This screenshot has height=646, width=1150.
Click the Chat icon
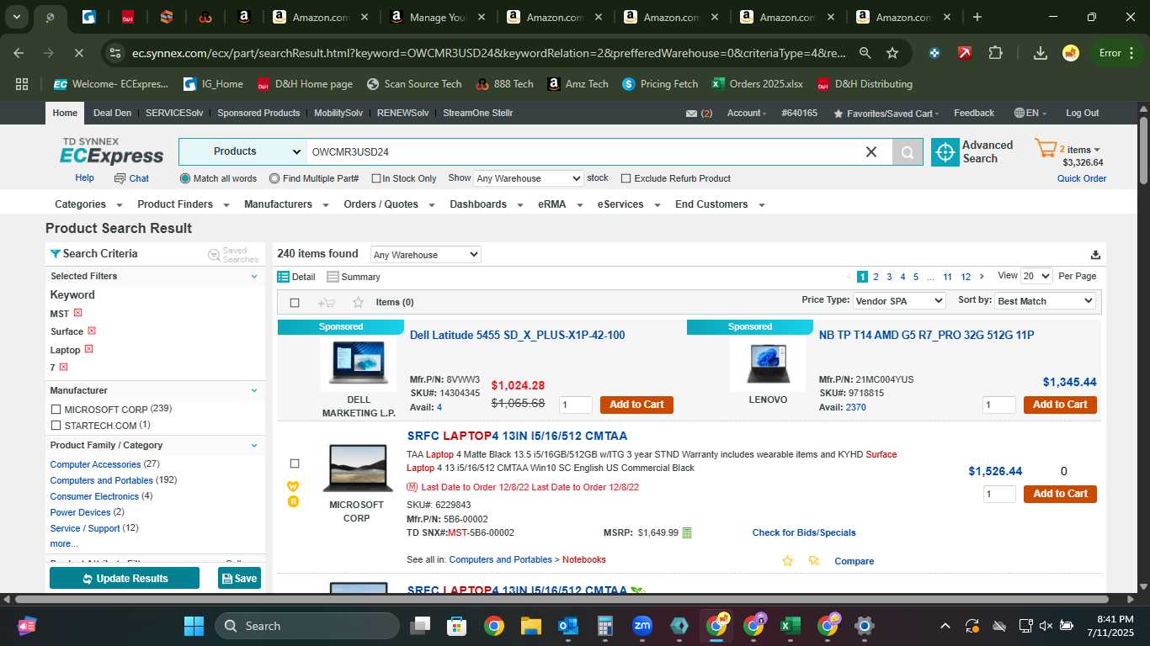click(x=120, y=178)
